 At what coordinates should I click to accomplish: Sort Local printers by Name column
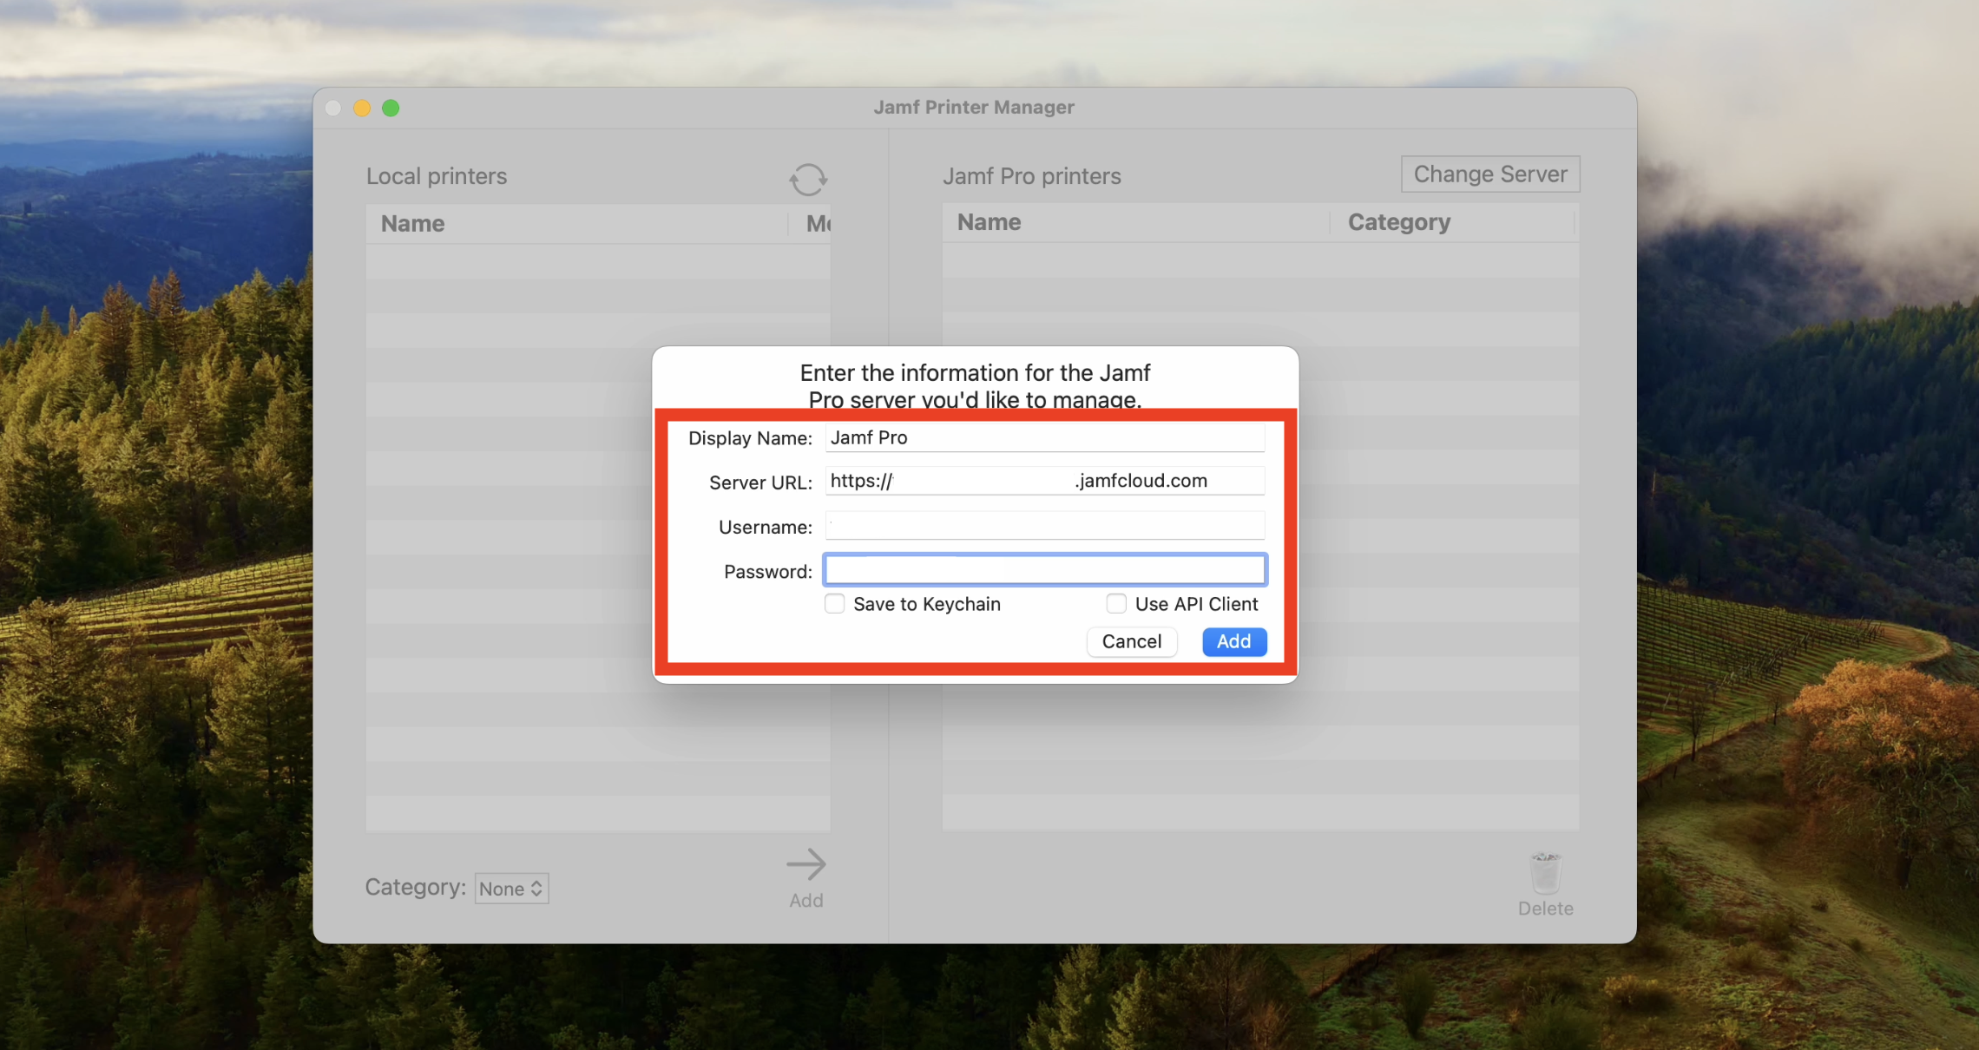click(x=576, y=224)
